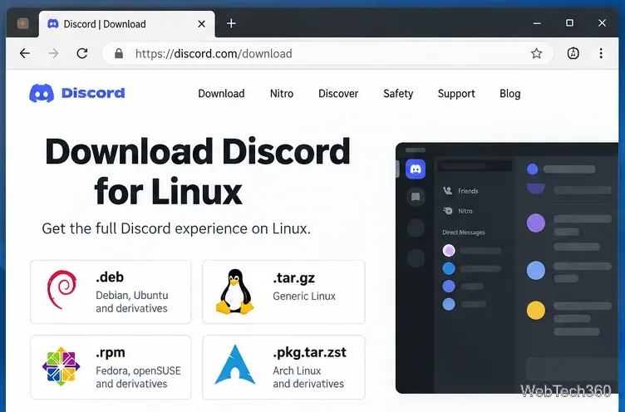625x412 pixels.
Task: Reload the page with refresh icon
Action: [82, 53]
